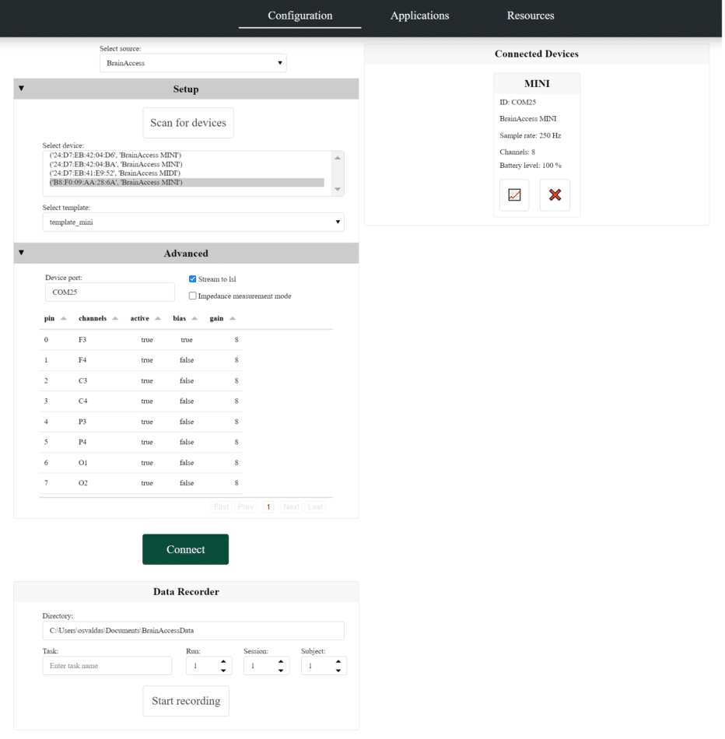Open the template_mini template dropdown

192,222
